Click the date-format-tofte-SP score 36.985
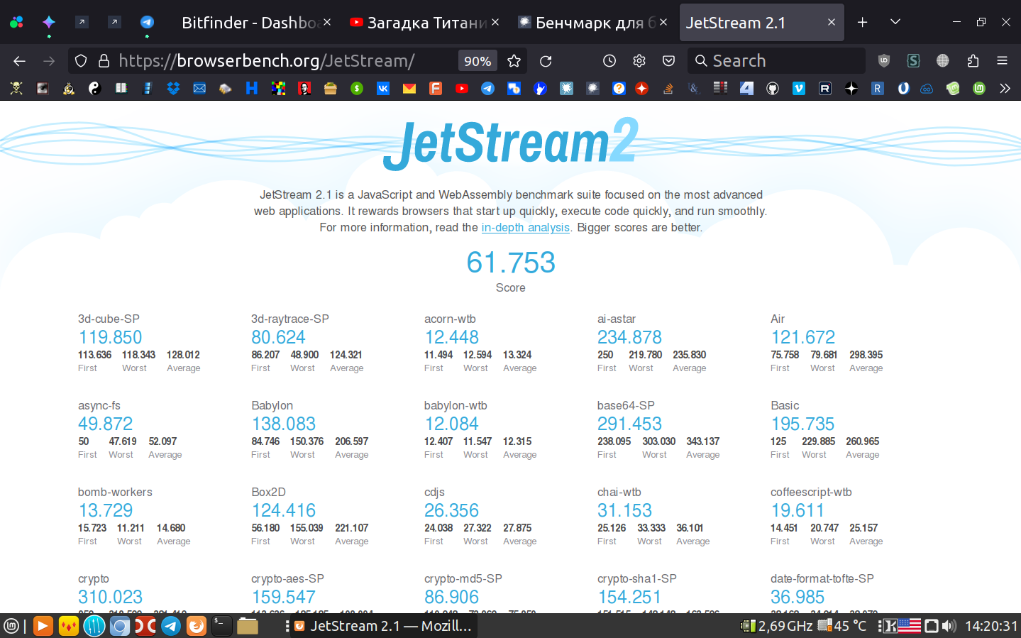The width and height of the screenshot is (1021, 638). [x=798, y=597]
